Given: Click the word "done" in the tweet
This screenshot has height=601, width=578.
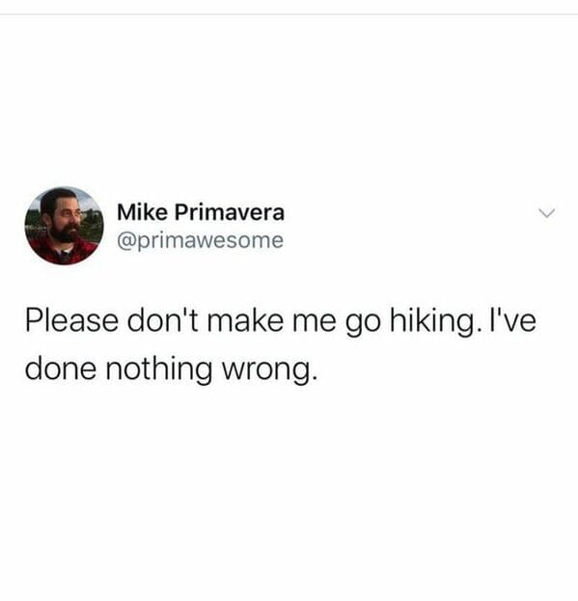Looking at the screenshot, I should (61, 368).
